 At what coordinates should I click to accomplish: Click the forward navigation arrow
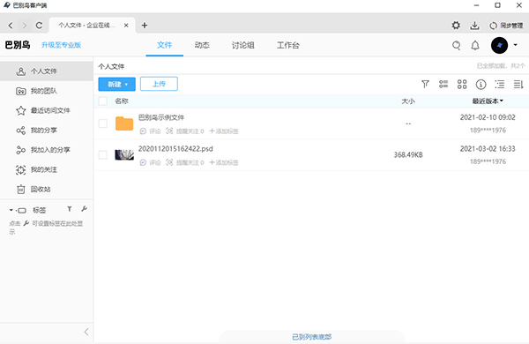pos(25,26)
